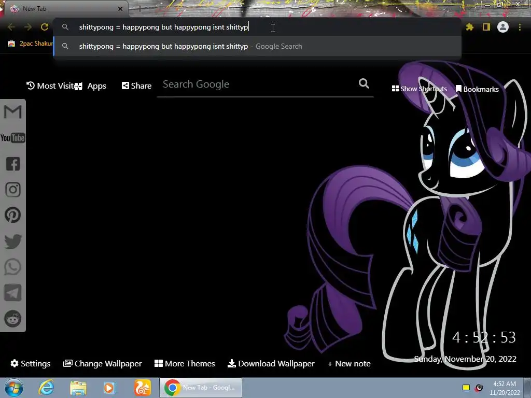Open 2pac Shakur bookmark
The width and height of the screenshot is (531, 398).
pyautogui.click(x=31, y=44)
